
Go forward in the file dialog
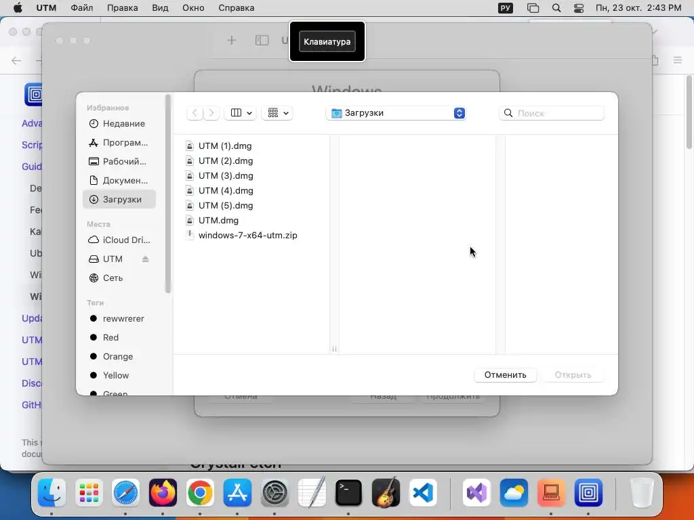coord(211,113)
